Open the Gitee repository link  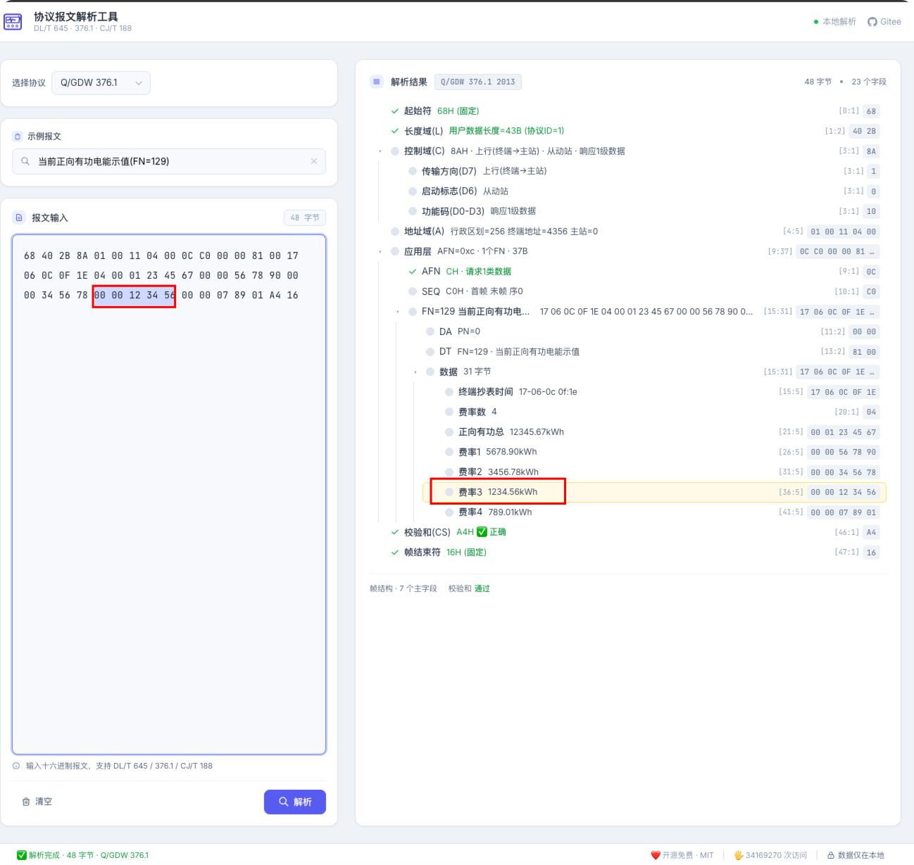click(884, 22)
